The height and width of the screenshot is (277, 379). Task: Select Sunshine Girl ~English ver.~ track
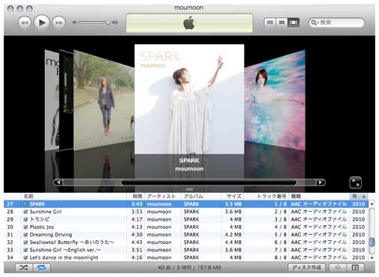pyautogui.click(x=65, y=250)
